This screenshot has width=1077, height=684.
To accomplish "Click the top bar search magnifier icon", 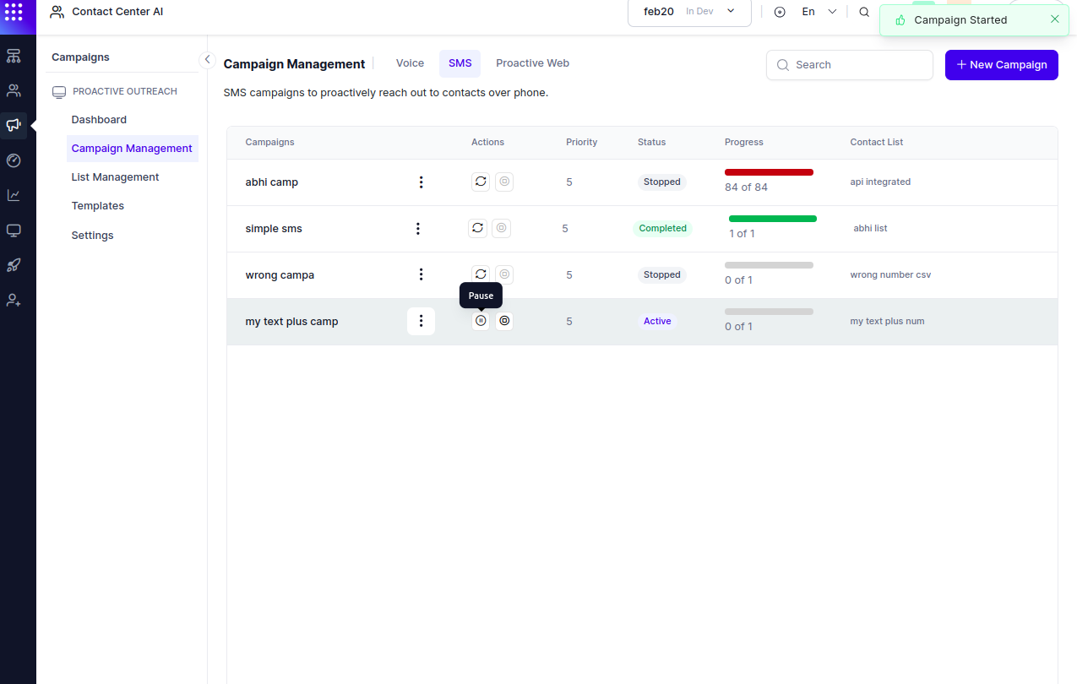I will (x=864, y=12).
